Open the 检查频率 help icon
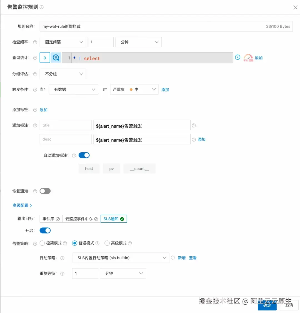The image size is (300, 313). pyautogui.click(x=35, y=42)
